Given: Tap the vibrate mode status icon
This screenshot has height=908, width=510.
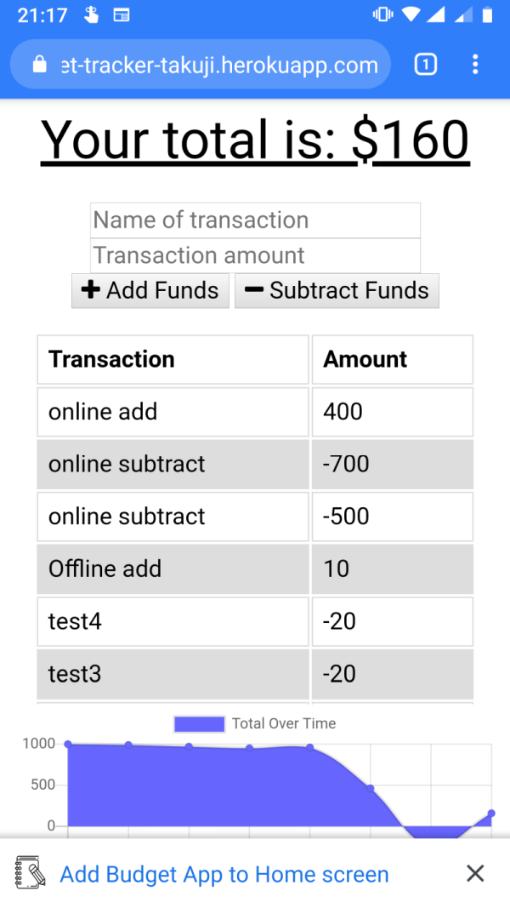Looking at the screenshot, I should pos(382,14).
